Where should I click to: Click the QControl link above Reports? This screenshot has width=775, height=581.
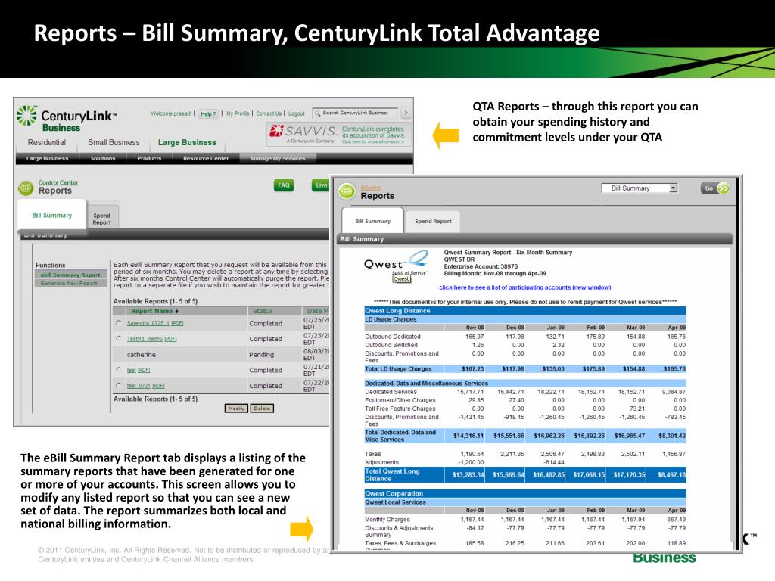tap(371, 188)
